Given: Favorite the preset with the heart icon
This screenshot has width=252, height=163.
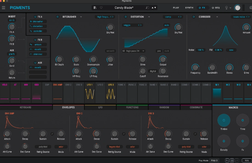Looking at the screenshot, I should point(101,7).
